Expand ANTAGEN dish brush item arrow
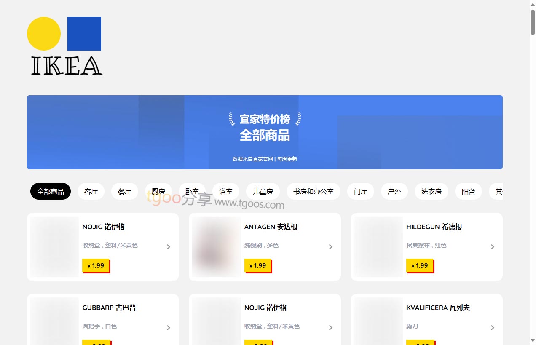The image size is (536, 345). (331, 247)
